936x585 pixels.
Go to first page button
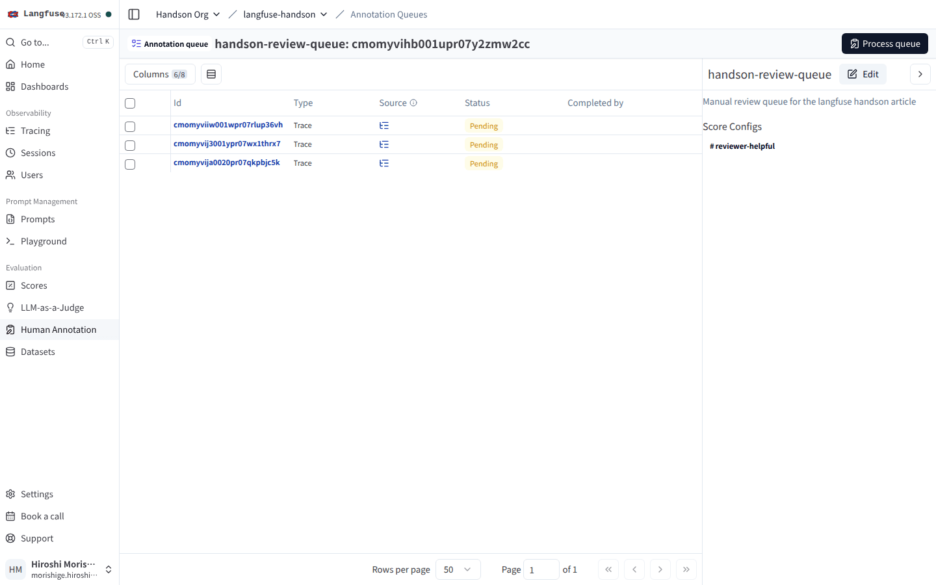click(x=608, y=569)
